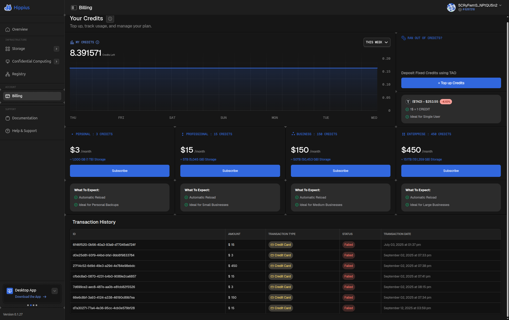
Task: Click the -4.10% price change badge
Action: (x=446, y=102)
